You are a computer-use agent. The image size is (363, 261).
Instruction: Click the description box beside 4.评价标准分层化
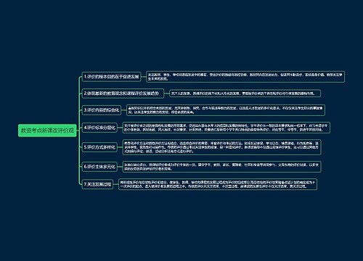pos(227,128)
